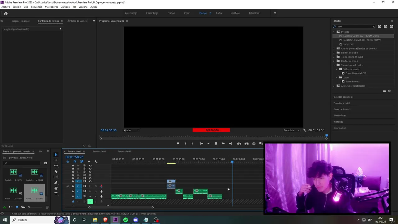Select the Selection tool arrow

56,155
